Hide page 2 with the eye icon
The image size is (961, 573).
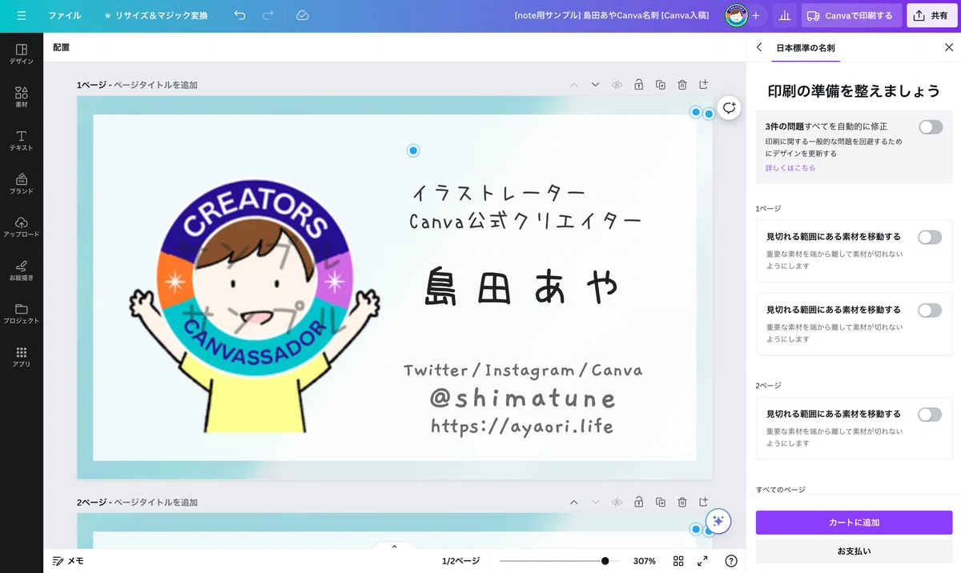point(617,503)
